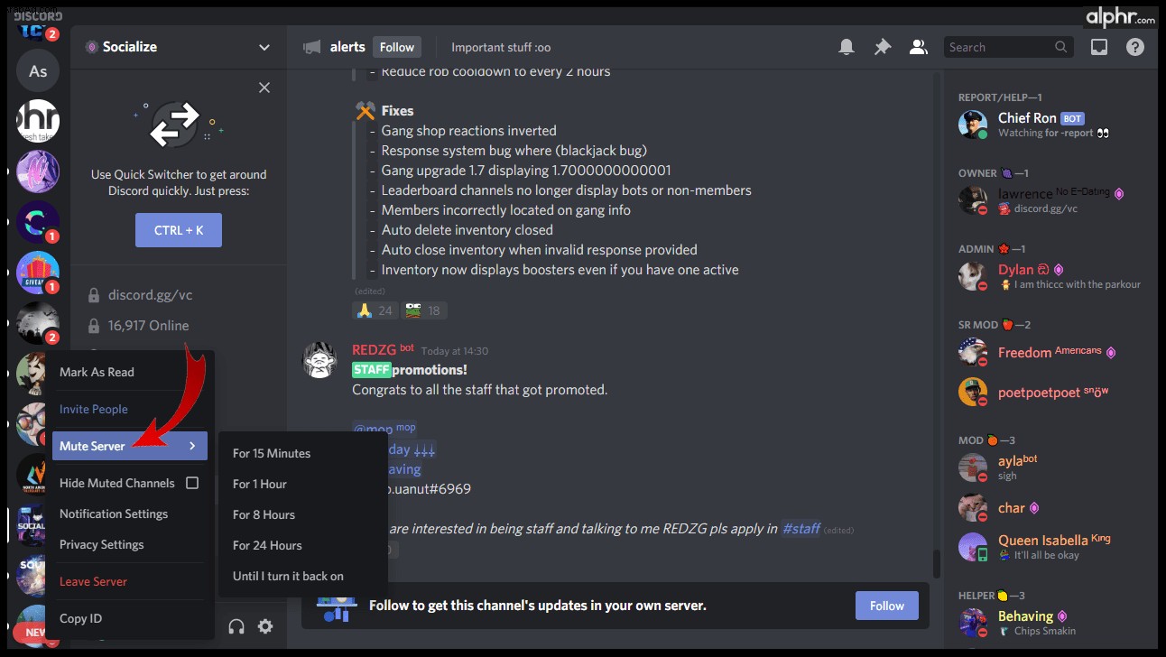The height and width of the screenshot is (657, 1166).
Task: Add the praying hands reaction
Action: pos(375,310)
